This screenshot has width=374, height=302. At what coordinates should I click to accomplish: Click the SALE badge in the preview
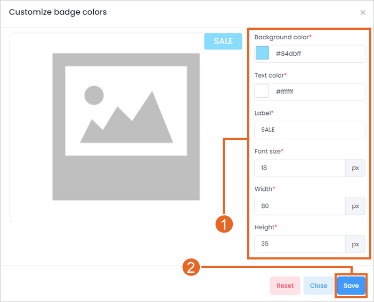[223, 41]
